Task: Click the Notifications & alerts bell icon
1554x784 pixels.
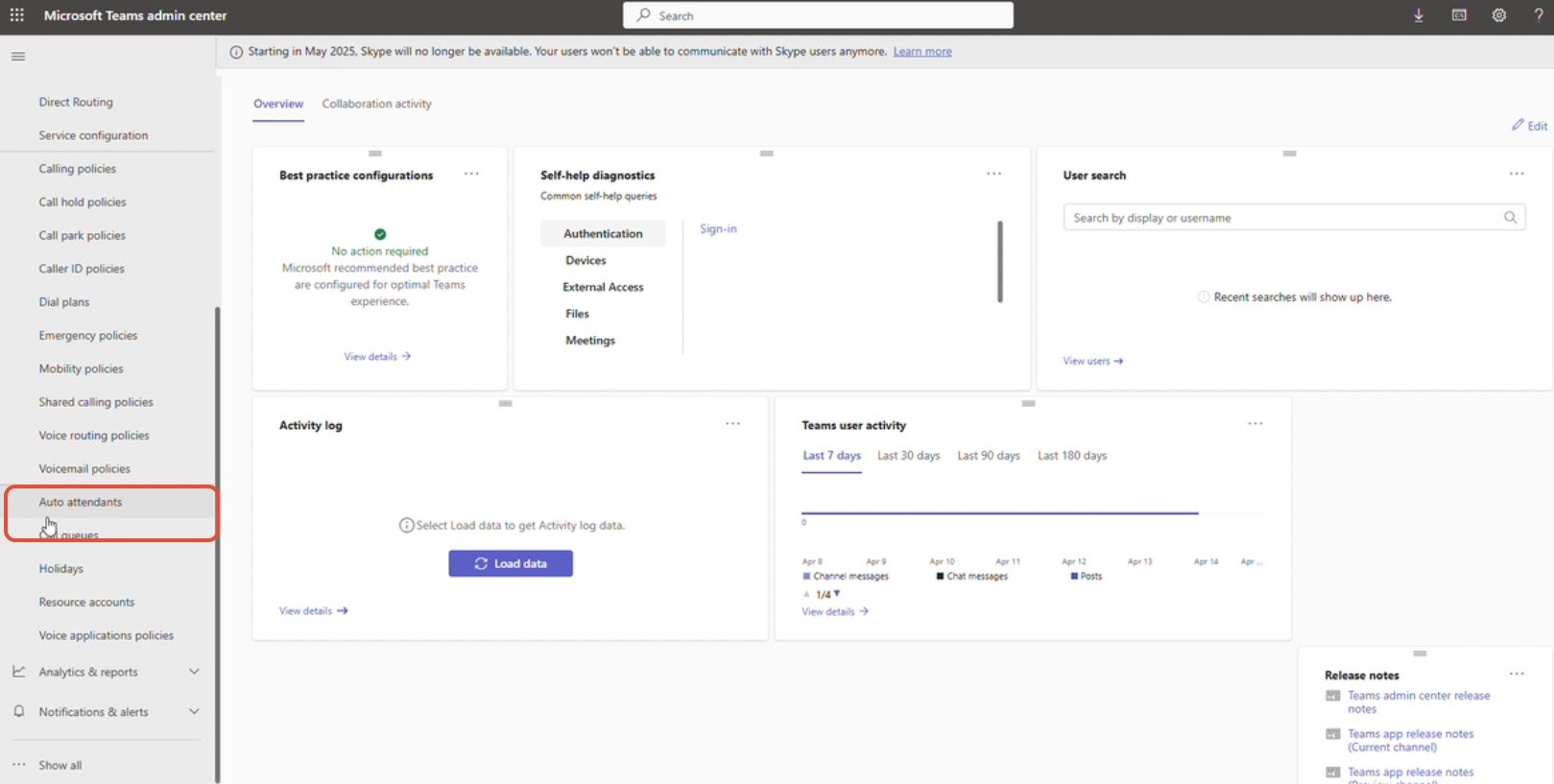Action: tap(19, 711)
